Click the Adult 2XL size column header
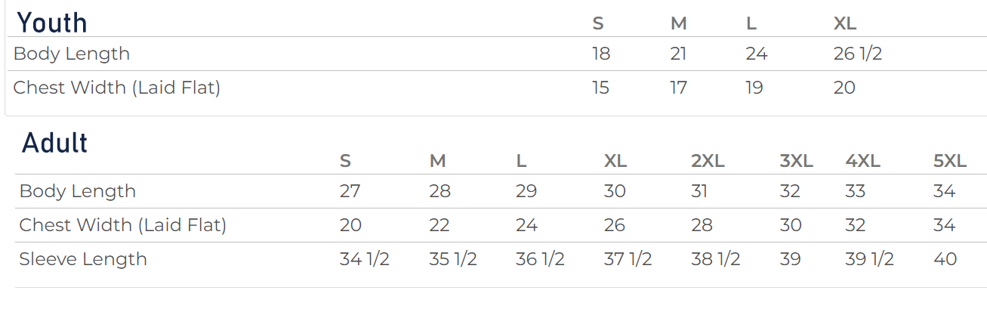 708,161
